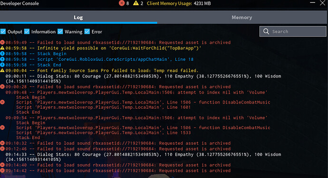The height and width of the screenshot is (178, 328).
Task: Click warning icon beside Infinite yield message
Action: pos(2,48)
